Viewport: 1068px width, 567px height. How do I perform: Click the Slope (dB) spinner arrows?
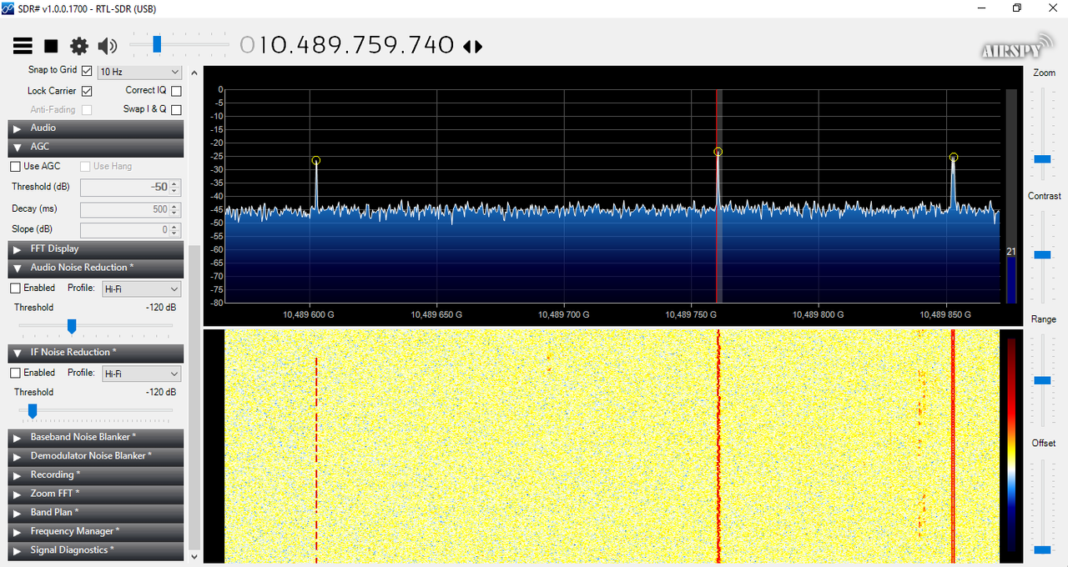tap(175, 229)
